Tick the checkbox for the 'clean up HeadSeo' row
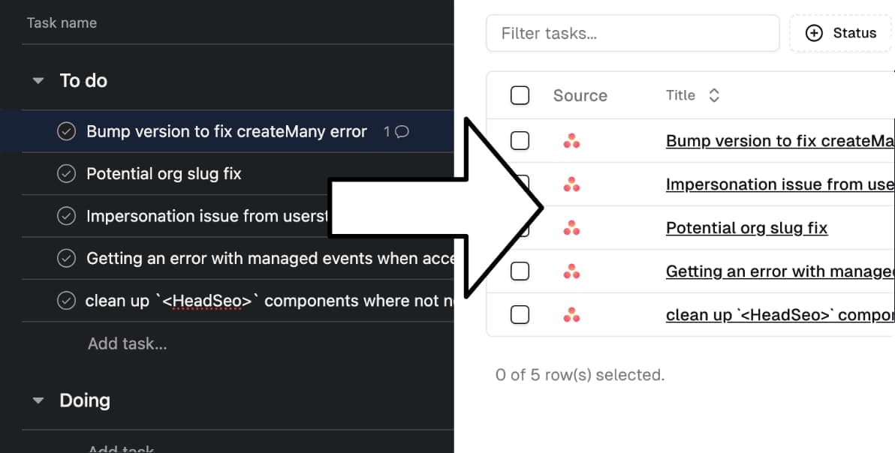The width and height of the screenshot is (895, 453). 520,315
